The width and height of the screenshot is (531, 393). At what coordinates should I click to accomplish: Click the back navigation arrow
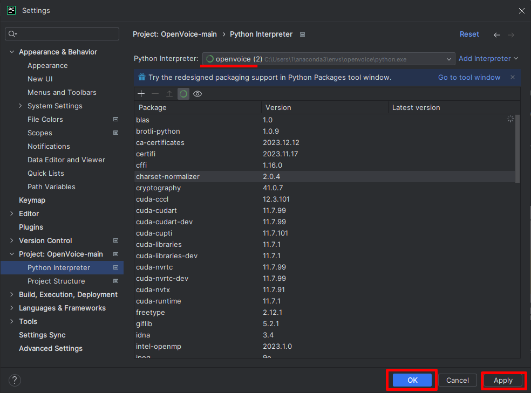pyautogui.click(x=497, y=35)
